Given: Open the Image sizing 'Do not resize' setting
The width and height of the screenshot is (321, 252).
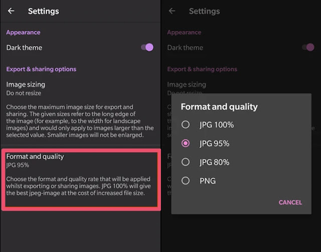Looking at the screenshot, I should coord(26,88).
